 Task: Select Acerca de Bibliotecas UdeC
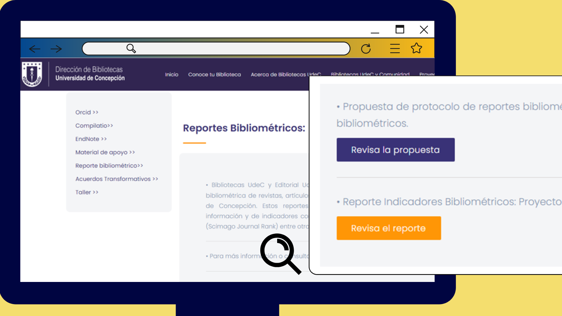pyautogui.click(x=286, y=74)
